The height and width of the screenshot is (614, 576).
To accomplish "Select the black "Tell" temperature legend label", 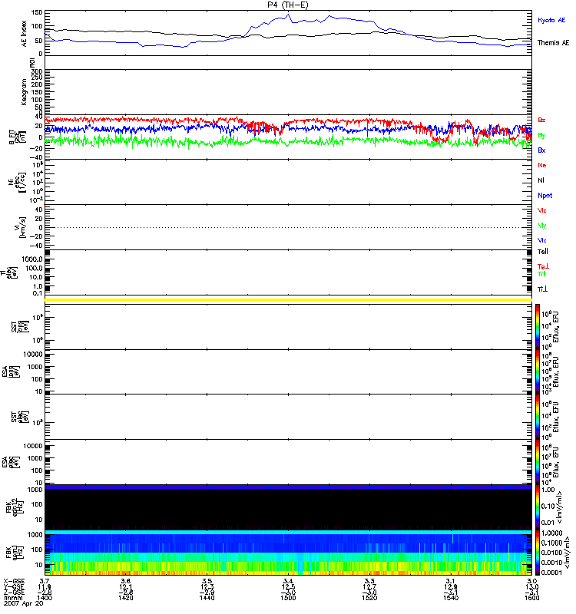I will pos(543,252).
